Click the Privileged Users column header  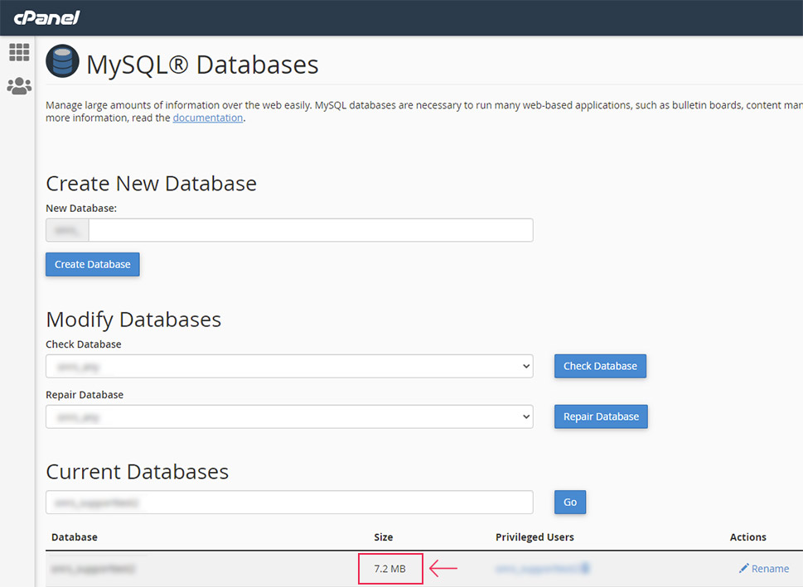click(535, 536)
